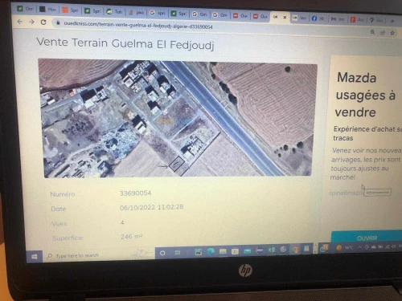Open the Mail app icon on taskbar
Viewport: 402px width, 301px height.
[247, 250]
